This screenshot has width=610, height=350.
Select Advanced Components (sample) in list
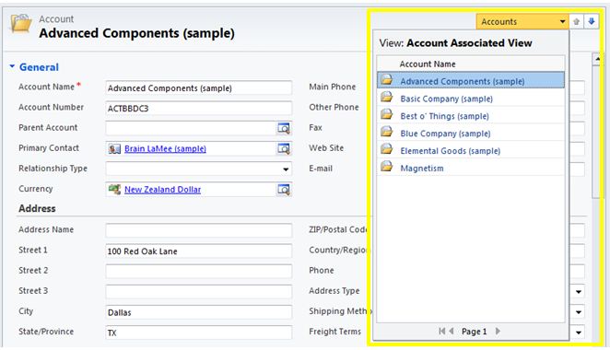coord(471,80)
